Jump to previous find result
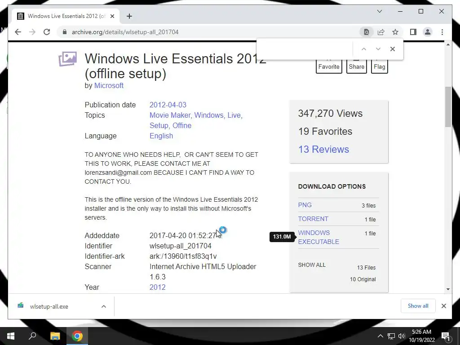Image resolution: width=460 pixels, height=345 pixels. click(364, 49)
